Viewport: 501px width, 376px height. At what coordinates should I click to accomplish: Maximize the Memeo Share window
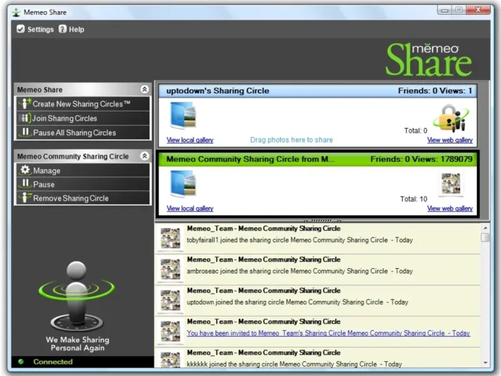[x=459, y=10]
